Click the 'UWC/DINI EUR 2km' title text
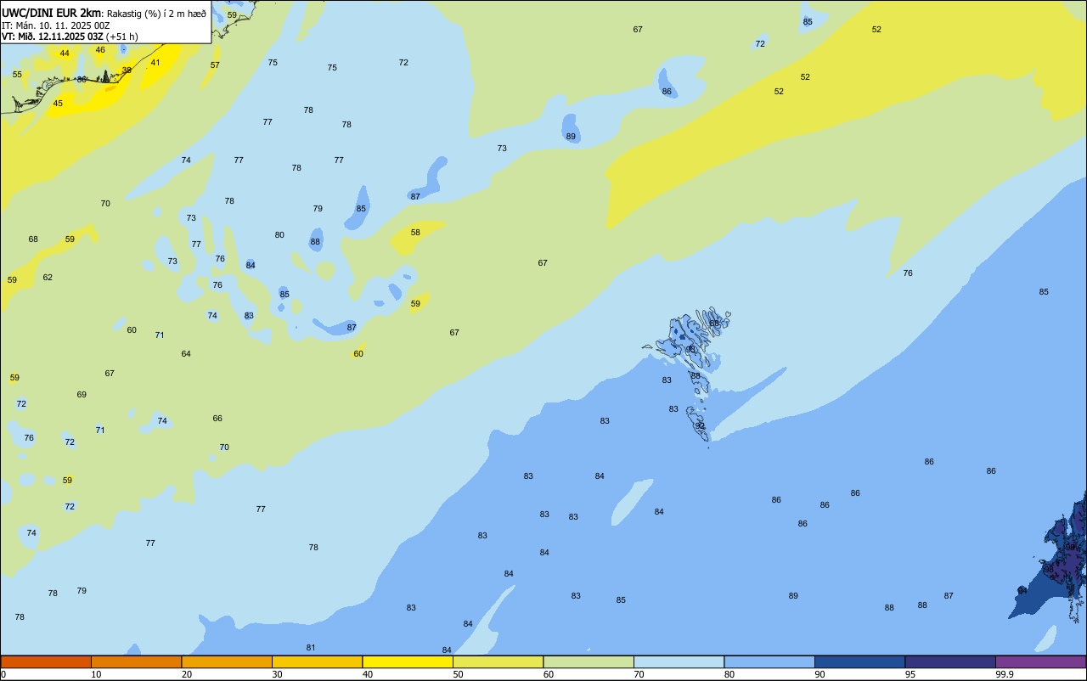 51,13
